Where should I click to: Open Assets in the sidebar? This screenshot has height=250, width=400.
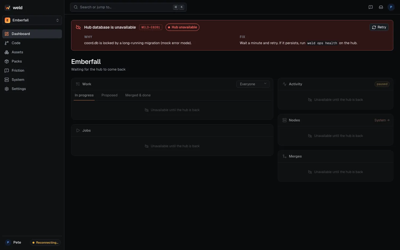[32, 52]
